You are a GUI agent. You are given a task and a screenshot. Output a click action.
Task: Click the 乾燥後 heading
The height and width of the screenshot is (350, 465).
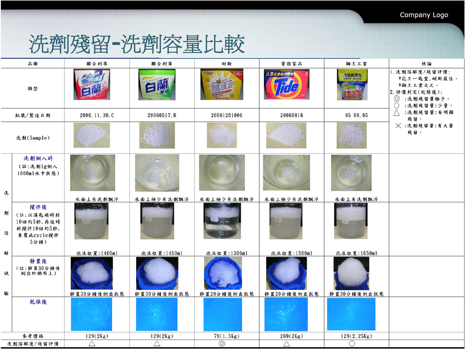tap(38, 302)
